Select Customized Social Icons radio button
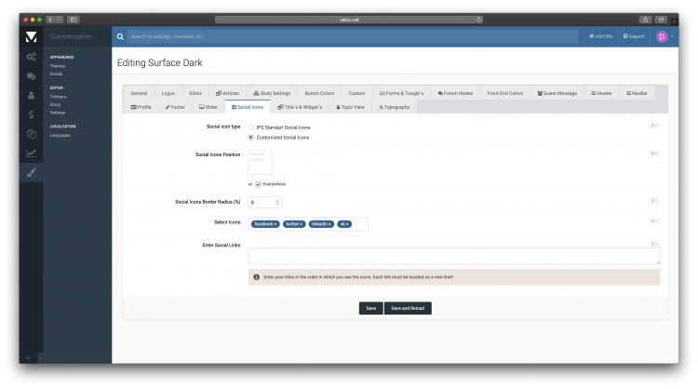Viewport: 698px width, 389px height. [x=251, y=137]
